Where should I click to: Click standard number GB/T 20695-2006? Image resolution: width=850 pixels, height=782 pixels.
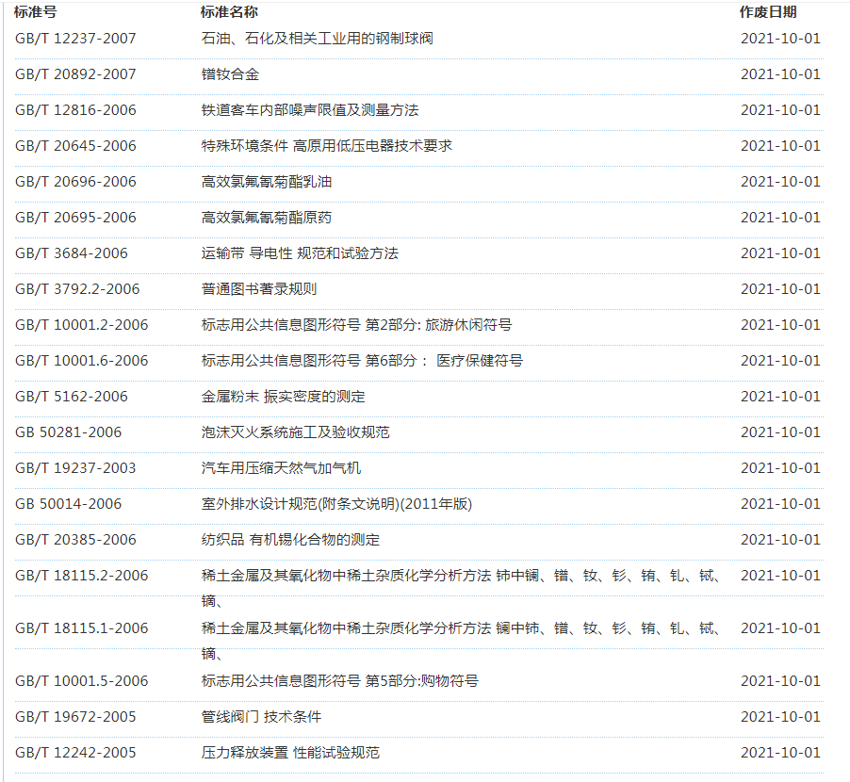click(x=75, y=218)
